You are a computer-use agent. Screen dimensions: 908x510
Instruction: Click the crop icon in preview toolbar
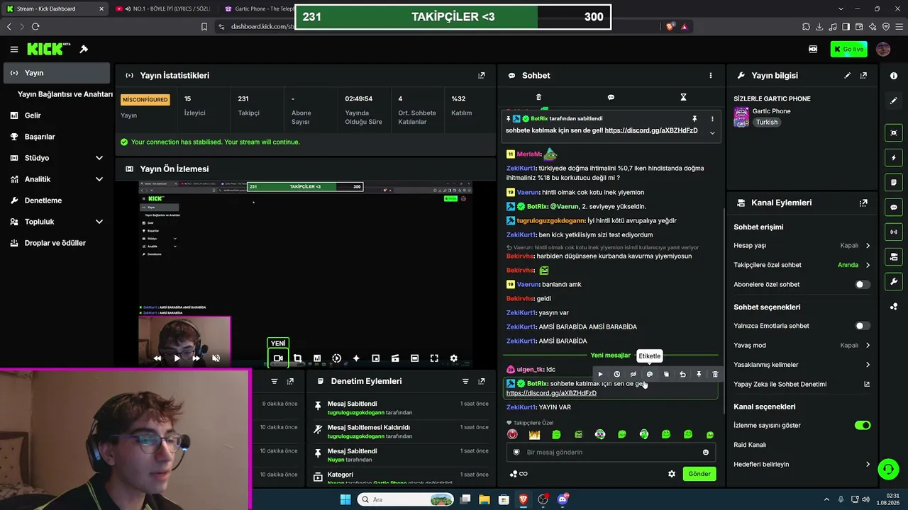point(297,358)
